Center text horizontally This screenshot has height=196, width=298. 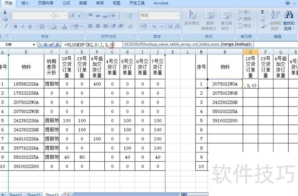click(x=98, y=26)
